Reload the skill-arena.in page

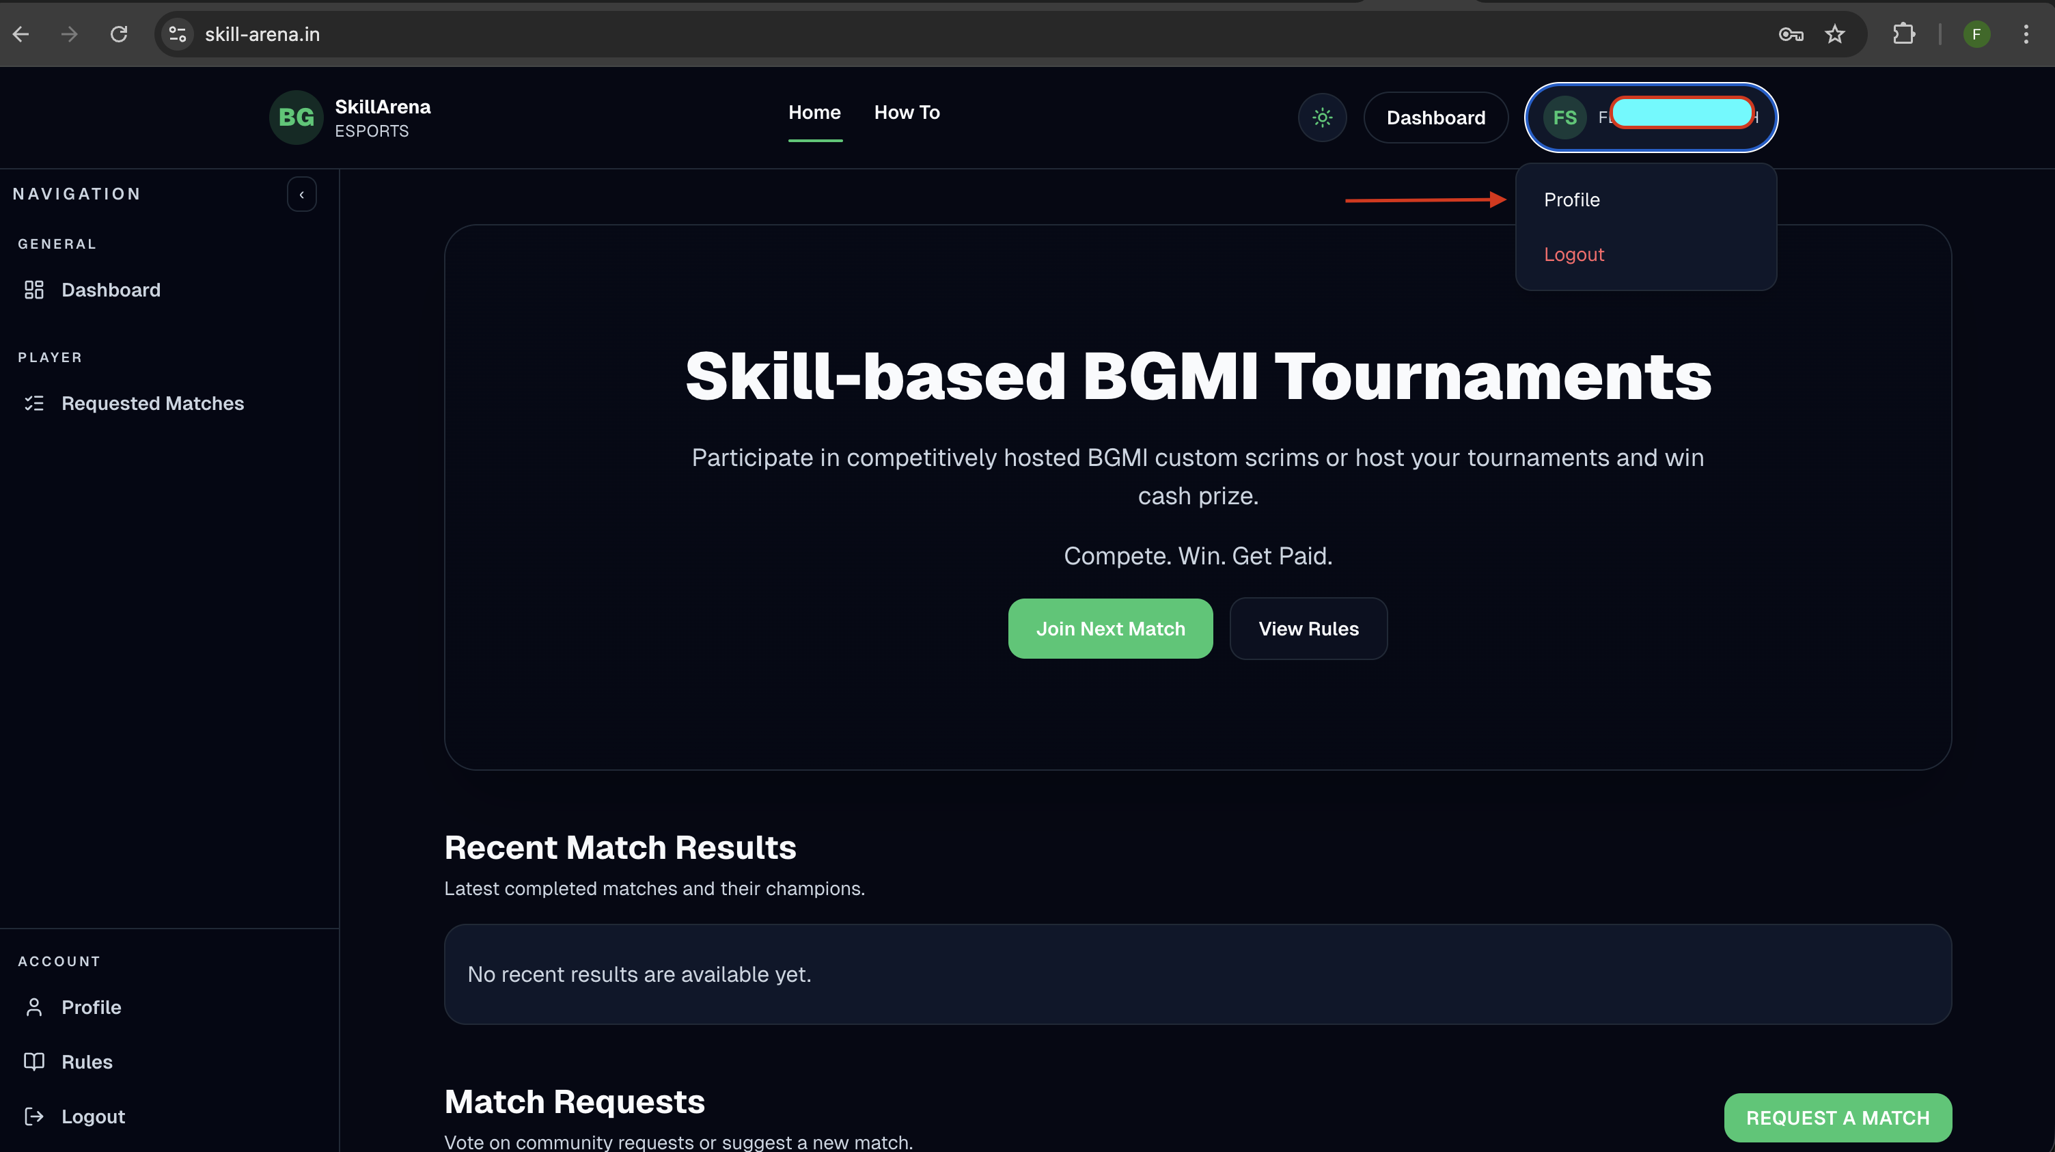pyautogui.click(x=119, y=34)
